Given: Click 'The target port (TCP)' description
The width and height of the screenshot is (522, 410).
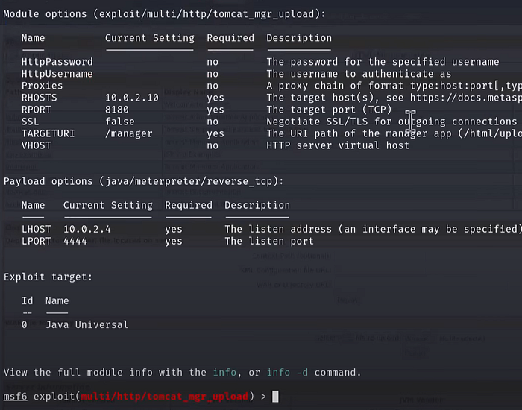Looking at the screenshot, I should (330, 110).
